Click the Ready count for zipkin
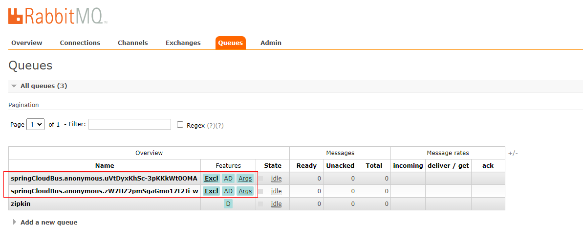The image size is (583, 226). pos(319,204)
